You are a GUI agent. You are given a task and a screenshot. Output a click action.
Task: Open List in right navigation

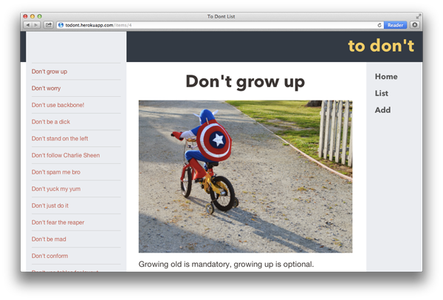(382, 93)
